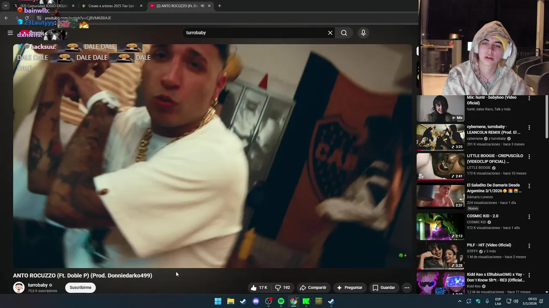
Task: Open cybernene LEANCOLN REMIX video thumbnail
Action: click(x=440, y=138)
